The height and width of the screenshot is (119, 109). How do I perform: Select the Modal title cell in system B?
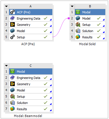(90, 12)
